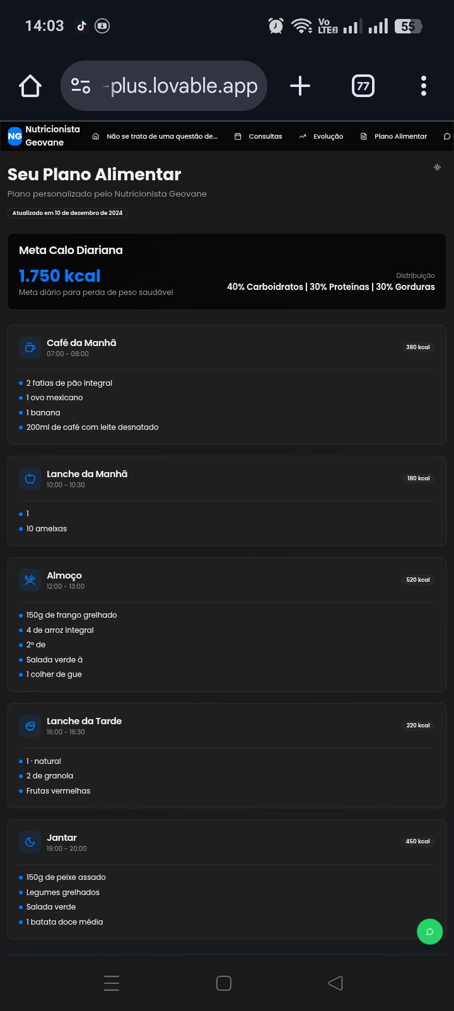Go to Consultas tab

[259, 136]
